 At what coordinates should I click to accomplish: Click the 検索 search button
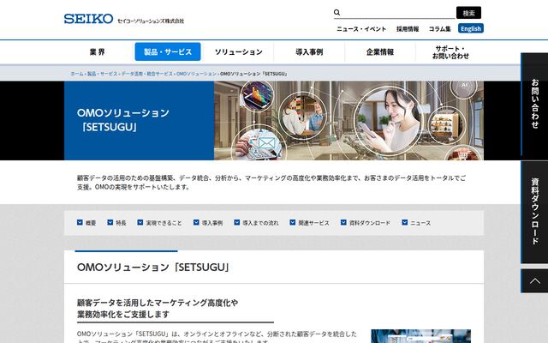(468, 13)
